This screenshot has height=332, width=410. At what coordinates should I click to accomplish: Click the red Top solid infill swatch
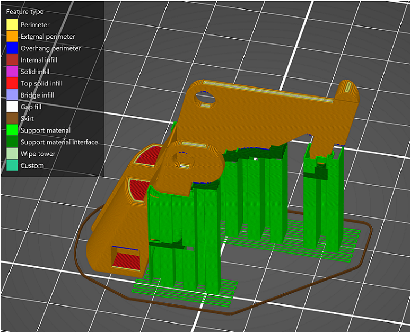12,83
